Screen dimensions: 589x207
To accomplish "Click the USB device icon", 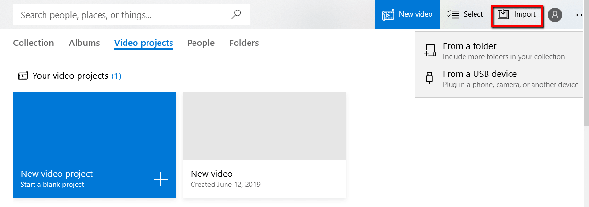I will pyautogui.click(x=430, y=78).
